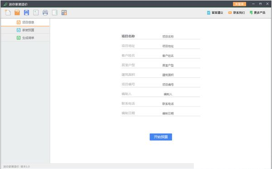Focus the 联系电话 input field
The width and height of the screenshot is (272, 169).
click(180, 104)
